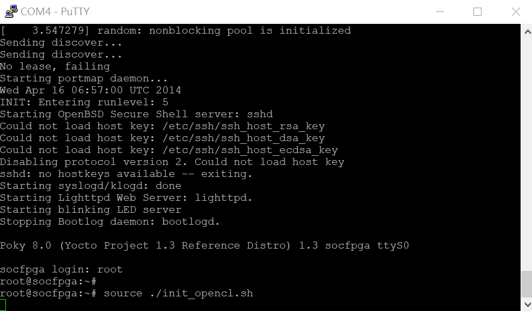The image size is (532, 311).
Task: Click the "Wed Apr 16 06:57:00 UTC 2014" date line
Action: (x=91, y=90)
